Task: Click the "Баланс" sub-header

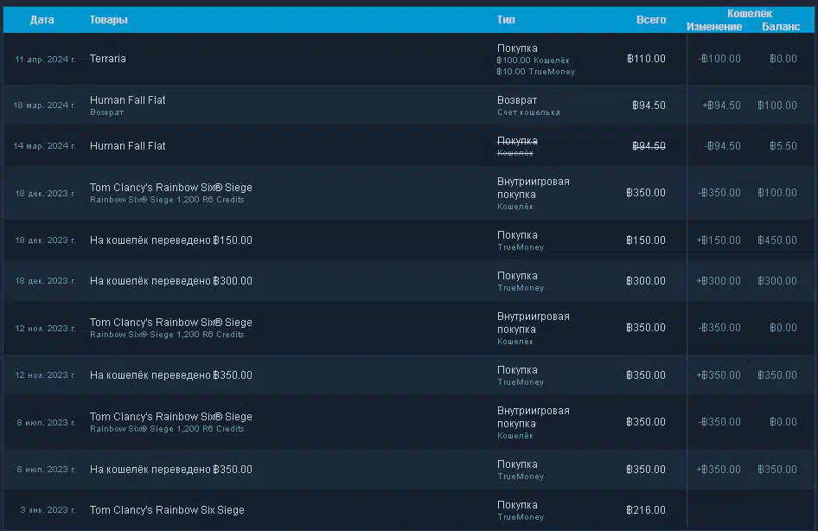Action: (781, 27)
